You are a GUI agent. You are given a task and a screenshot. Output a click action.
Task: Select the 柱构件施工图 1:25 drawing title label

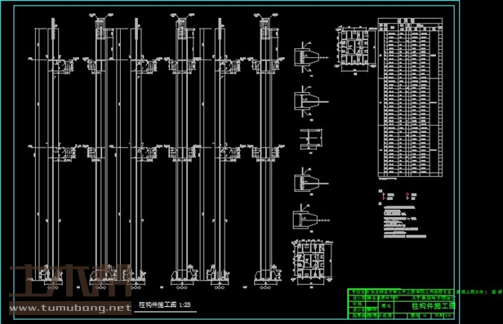coord(165,304)
